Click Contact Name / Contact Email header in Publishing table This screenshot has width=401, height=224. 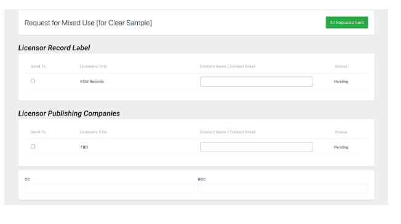pyautogui.click(x=228, y=132)
